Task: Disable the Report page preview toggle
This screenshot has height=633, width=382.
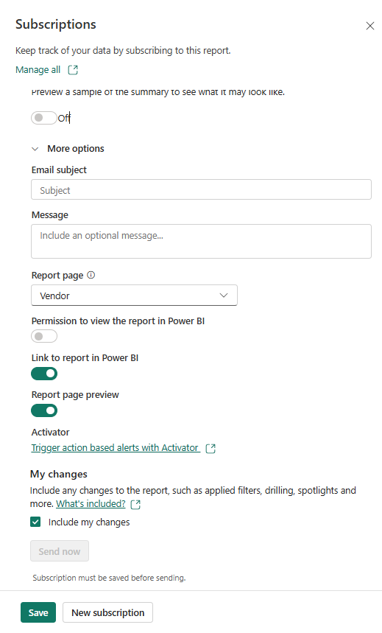Action: (x=44, y=410)
